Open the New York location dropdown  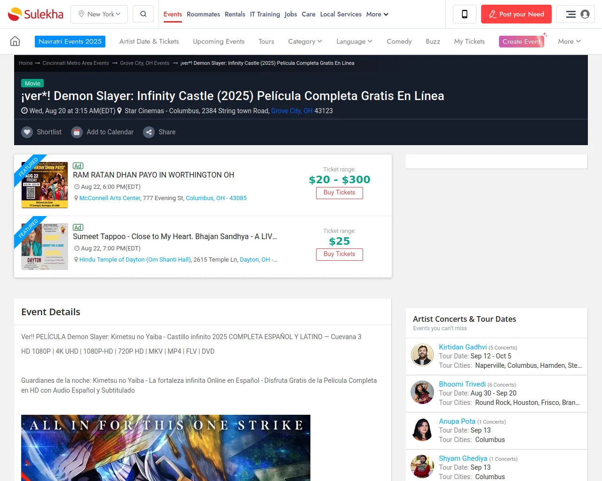coord(99,14)
